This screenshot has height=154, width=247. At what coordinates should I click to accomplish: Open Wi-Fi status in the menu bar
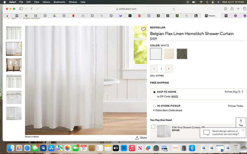[x=201, y=2]
